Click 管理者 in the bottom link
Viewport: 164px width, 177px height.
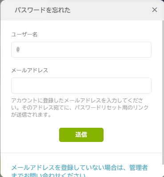click(139, 168)
